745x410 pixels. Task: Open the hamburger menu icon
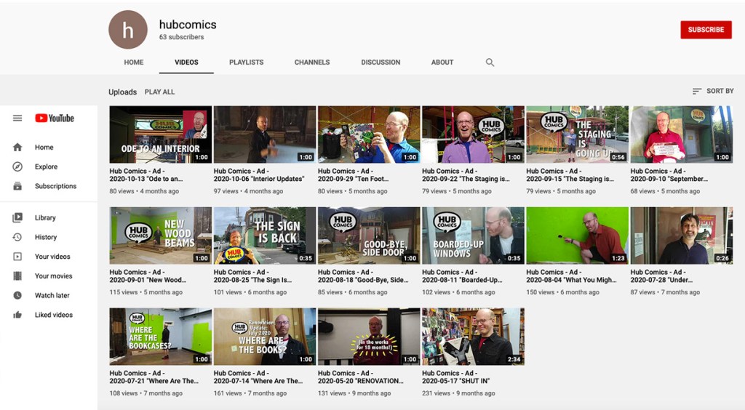pos(17,118)
